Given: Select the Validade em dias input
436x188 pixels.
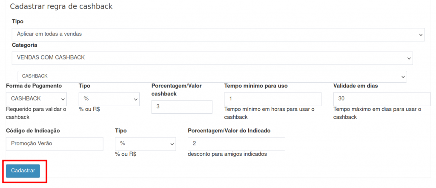Looking at the screenshot, I should [x=381, y=99].
